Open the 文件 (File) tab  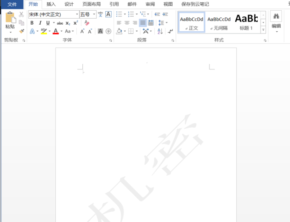coord(12,4)
